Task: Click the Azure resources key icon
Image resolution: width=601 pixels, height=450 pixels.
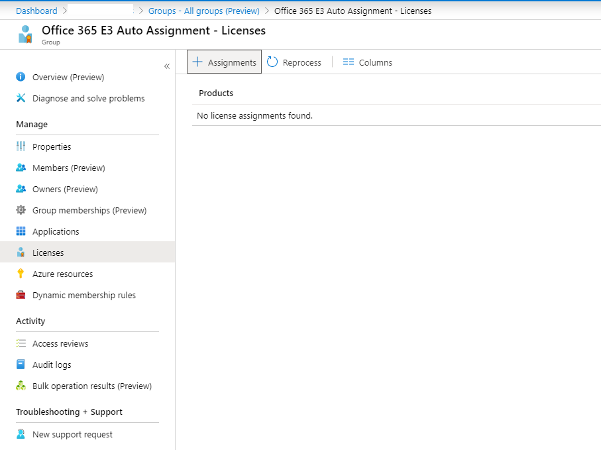Action: (x=21, y=274)
